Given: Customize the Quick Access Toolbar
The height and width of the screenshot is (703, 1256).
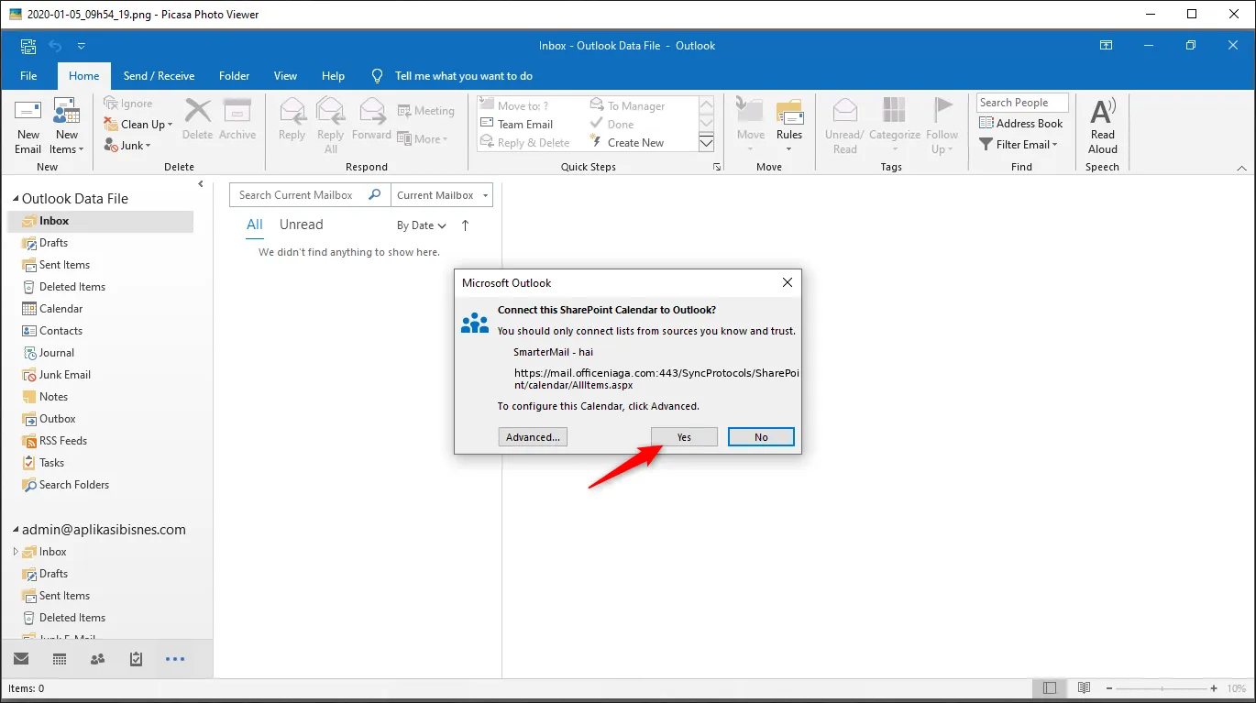Looking at the screenshot, I should (x=82, y=46).
